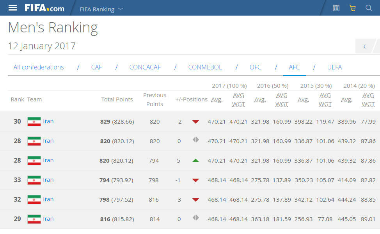Click the FIFA.com logo
380x234 pixels.
pyautogui.click(x=44, y=8)
